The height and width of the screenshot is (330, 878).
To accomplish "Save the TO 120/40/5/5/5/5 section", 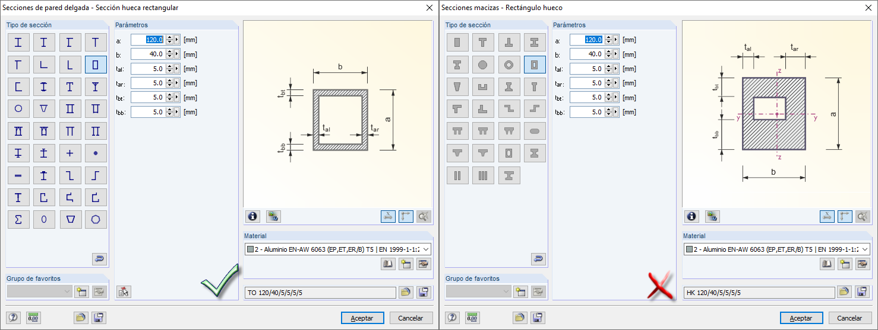I will click(424, 292).
